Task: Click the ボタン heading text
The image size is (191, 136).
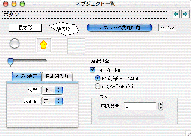Action: (11, 15)
